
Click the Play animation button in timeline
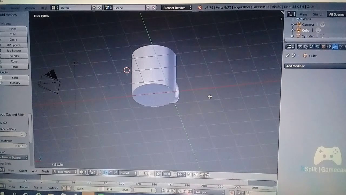pos(179,191)
